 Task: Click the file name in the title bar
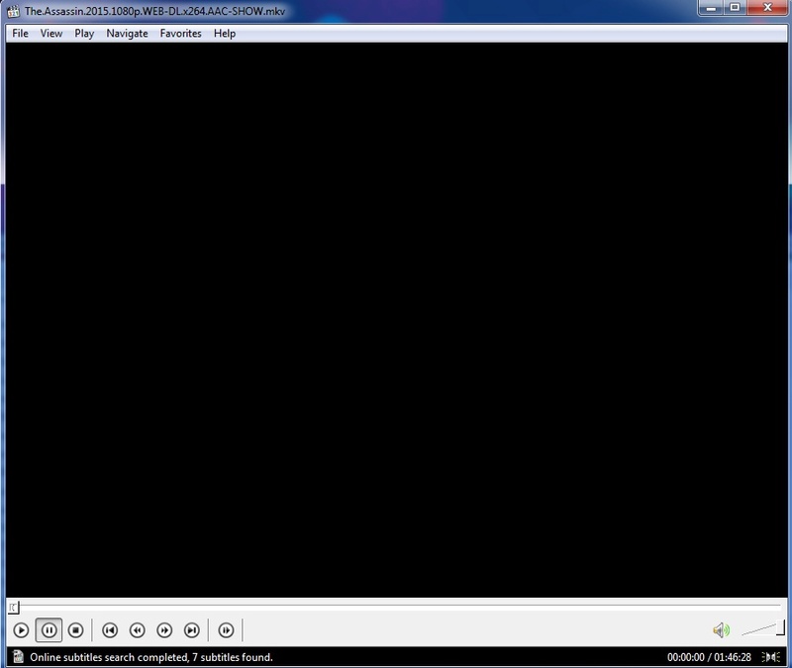pyautogui.click(x=155, y=11)
